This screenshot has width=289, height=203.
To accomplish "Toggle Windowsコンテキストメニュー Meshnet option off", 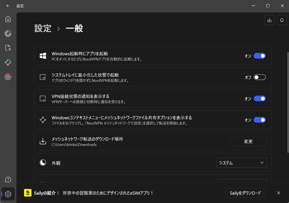I will click(260, 120).
